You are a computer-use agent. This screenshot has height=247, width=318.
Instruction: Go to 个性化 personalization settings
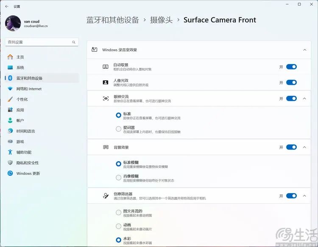tap(22, 99)
